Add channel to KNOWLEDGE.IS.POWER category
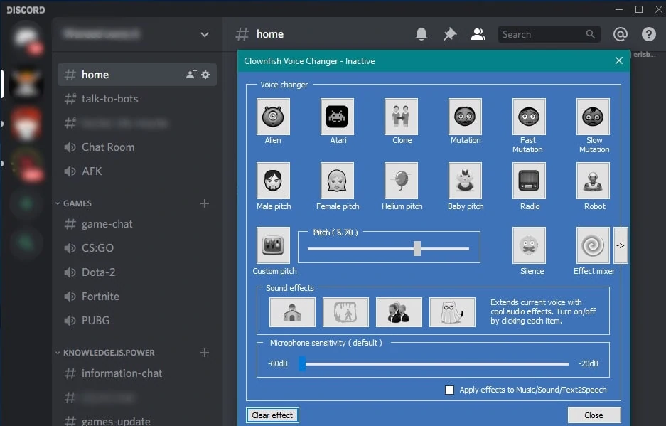 205,353
